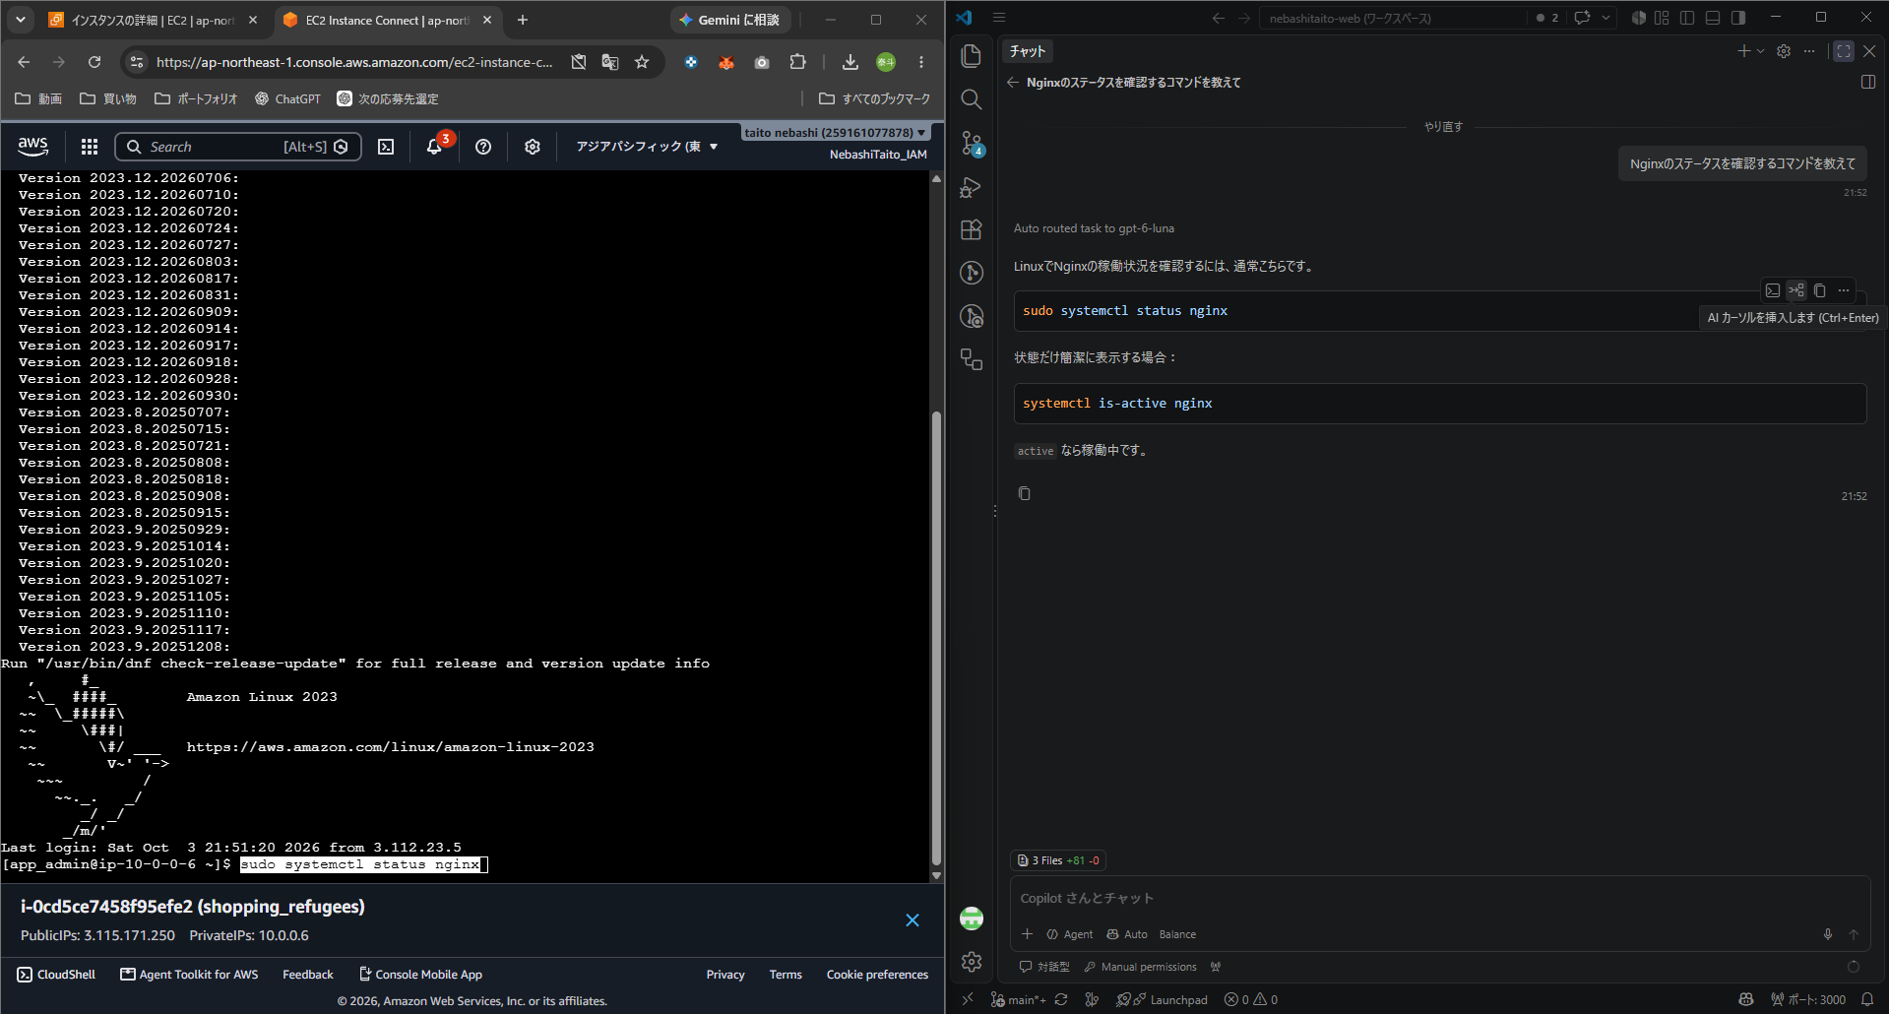The image size is (1889, 1014).
Task: Open Run and Debug view
Action: [x=972, y=187]
